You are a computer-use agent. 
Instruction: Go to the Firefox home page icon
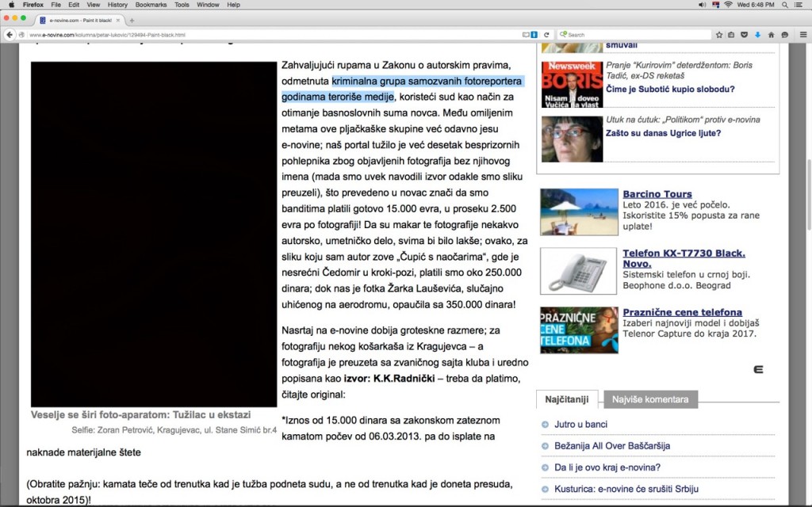772,35
